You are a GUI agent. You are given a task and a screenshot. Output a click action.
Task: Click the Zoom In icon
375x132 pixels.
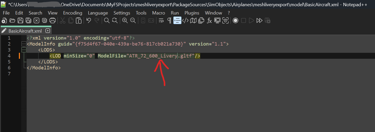[x=125, y=21]
